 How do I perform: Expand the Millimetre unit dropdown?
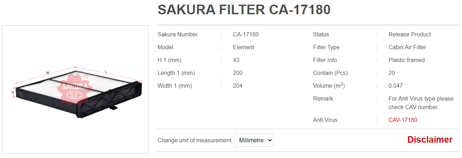[254, 140]
